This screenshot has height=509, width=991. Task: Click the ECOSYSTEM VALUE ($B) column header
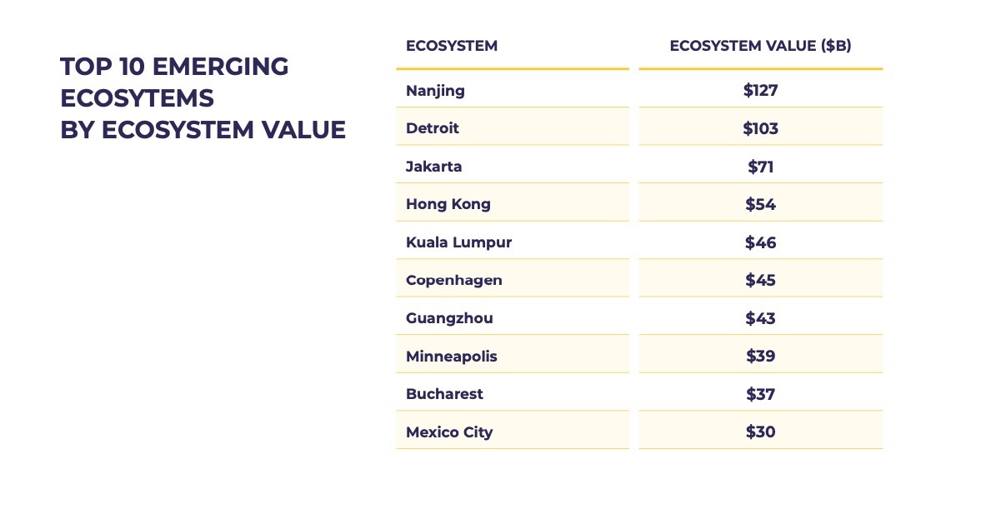pyautogui.click(x=760, y=46)
